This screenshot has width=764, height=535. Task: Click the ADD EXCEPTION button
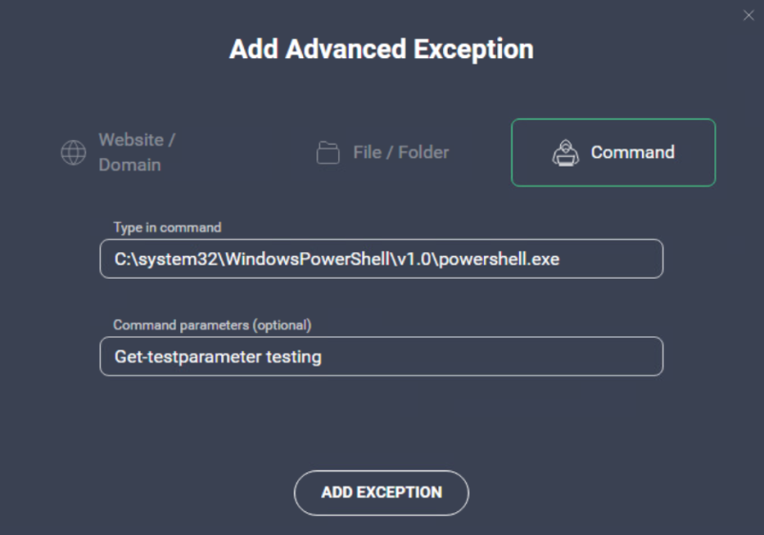coord(381,493)
